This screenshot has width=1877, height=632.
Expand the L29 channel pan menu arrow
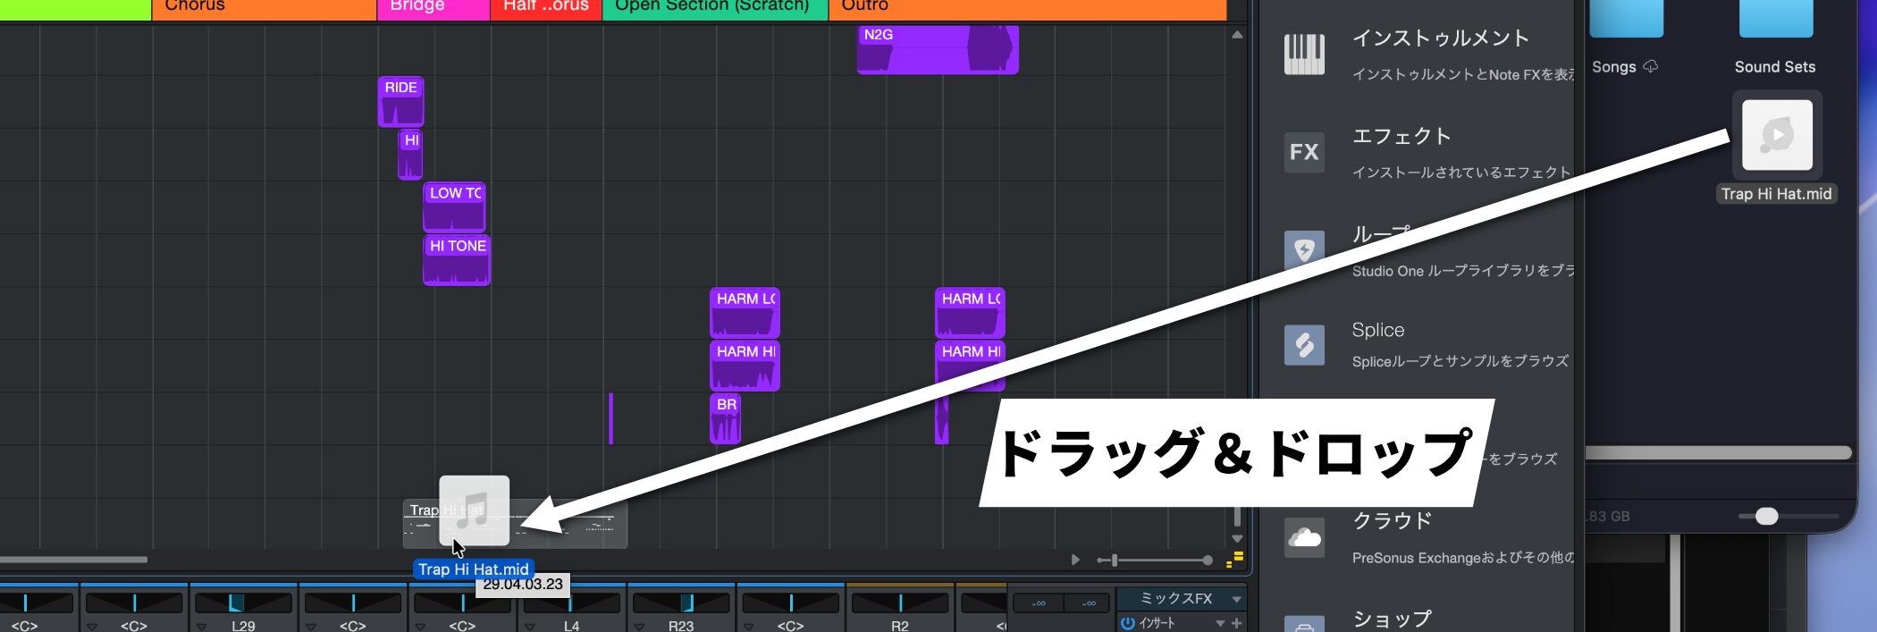coord(202,627)
